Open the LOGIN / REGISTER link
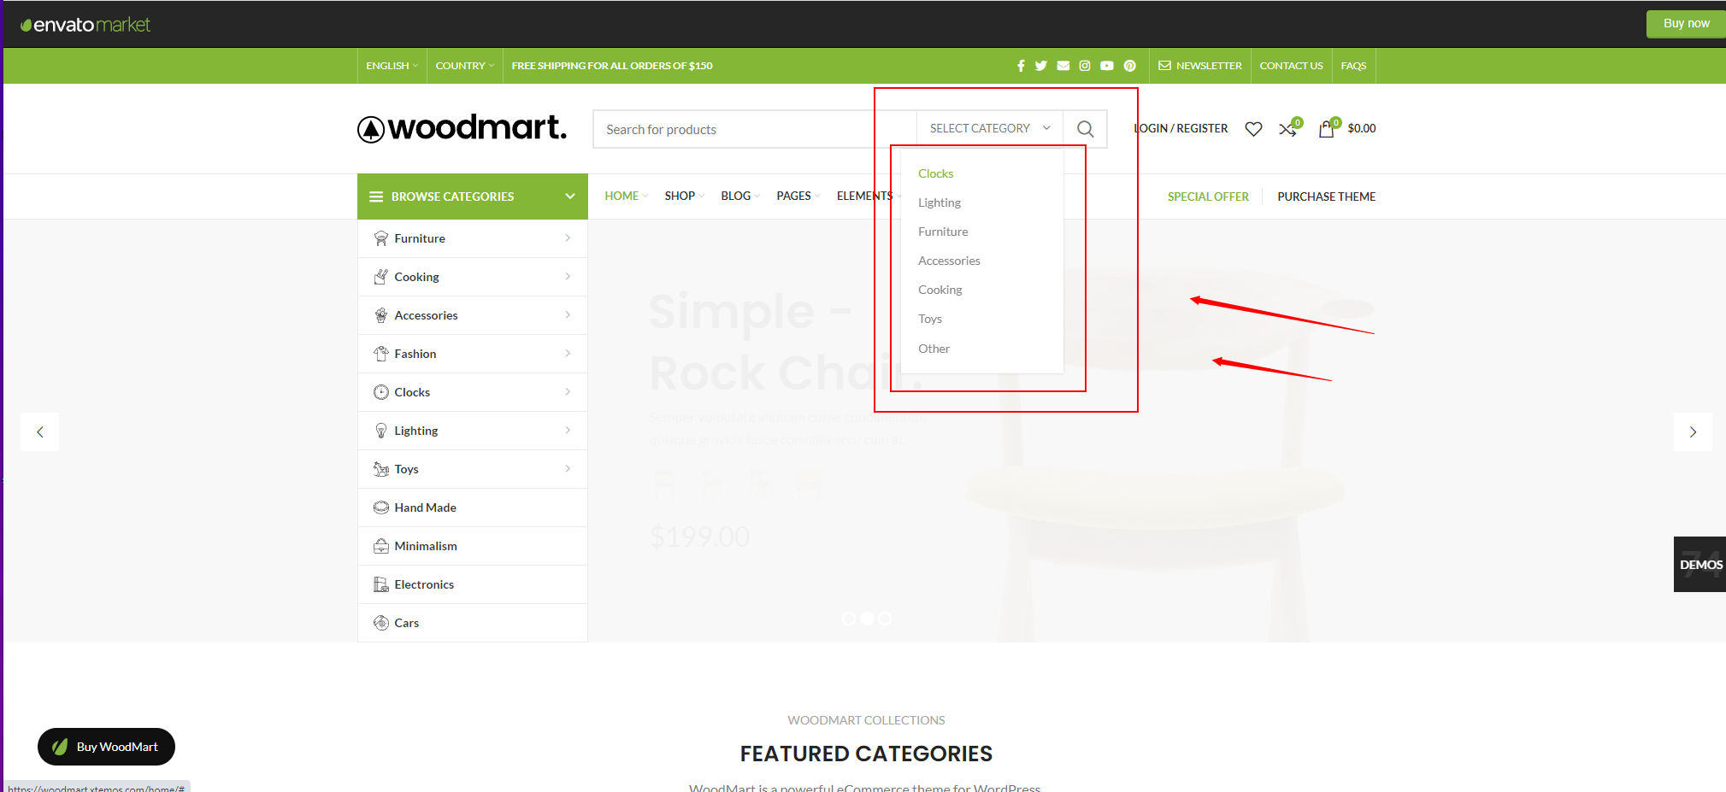Viewport: 1726px width, 792px height. 1181,129
